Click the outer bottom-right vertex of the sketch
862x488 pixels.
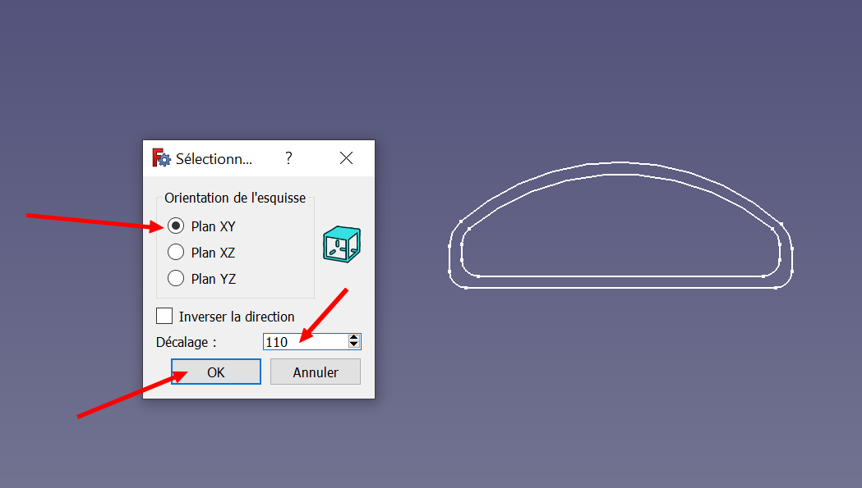point(776,287)
